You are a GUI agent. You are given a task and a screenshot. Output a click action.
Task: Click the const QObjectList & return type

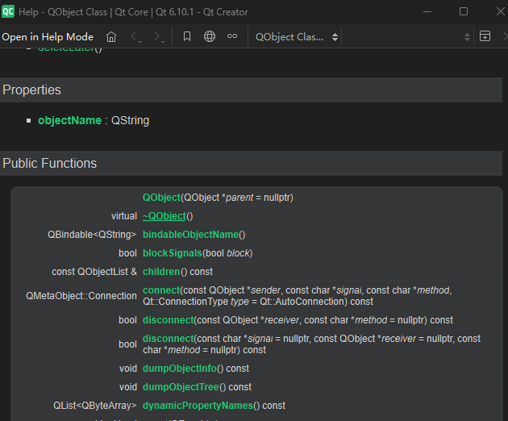[94, 272]
